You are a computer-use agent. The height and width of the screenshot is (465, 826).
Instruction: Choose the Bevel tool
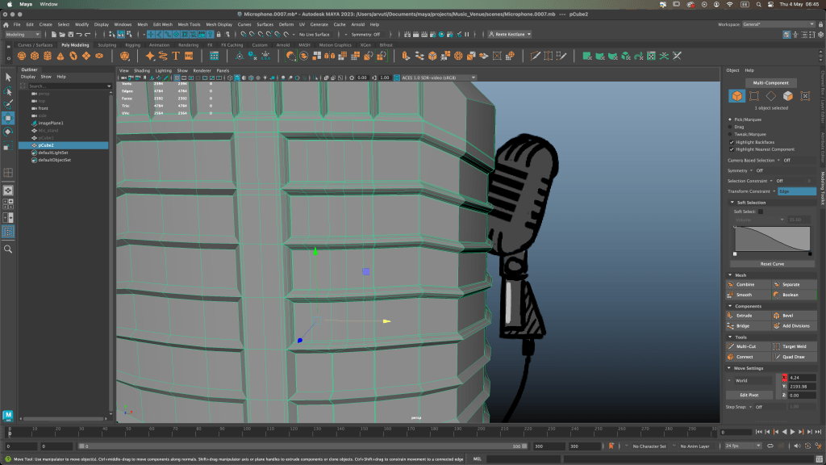click(x=790, y=316)
